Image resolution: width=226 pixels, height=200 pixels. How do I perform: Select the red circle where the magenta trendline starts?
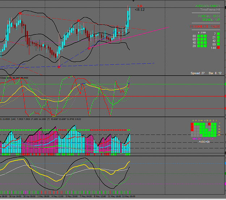[89, 48]
